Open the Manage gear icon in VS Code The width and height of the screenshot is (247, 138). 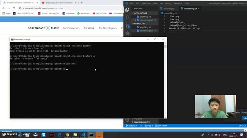(x=127, y=120)
